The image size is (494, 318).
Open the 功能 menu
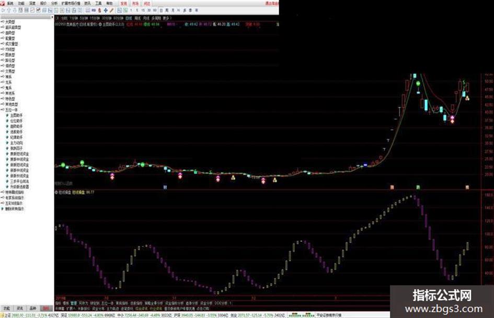(x=21, y=4)
